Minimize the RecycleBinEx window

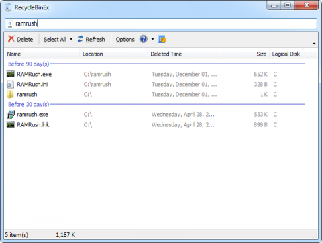tap(274, 5)
